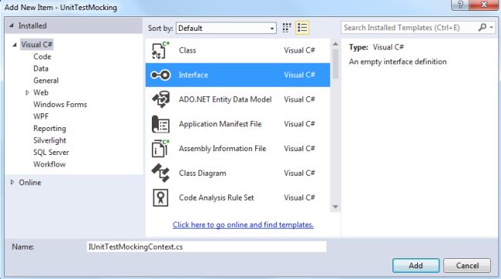The height and width of the screenshot is (279, 501).
Task: Select the General category
Action: (46, 80)
